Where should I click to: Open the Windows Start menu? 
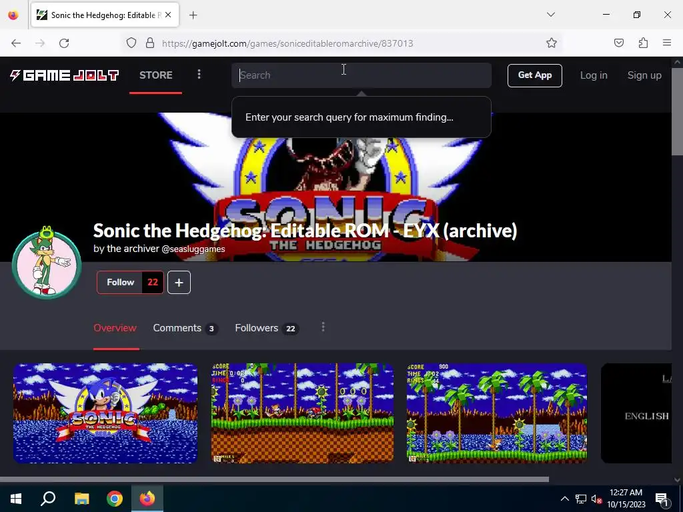tap(16, 499)
